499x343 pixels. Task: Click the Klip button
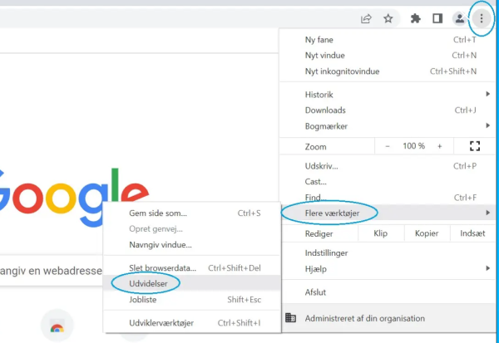click(381, 233)
